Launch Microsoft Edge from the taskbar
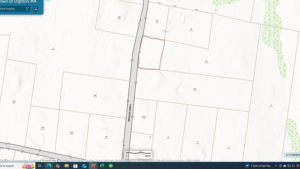The image size is (300, 169). point(49,166)
